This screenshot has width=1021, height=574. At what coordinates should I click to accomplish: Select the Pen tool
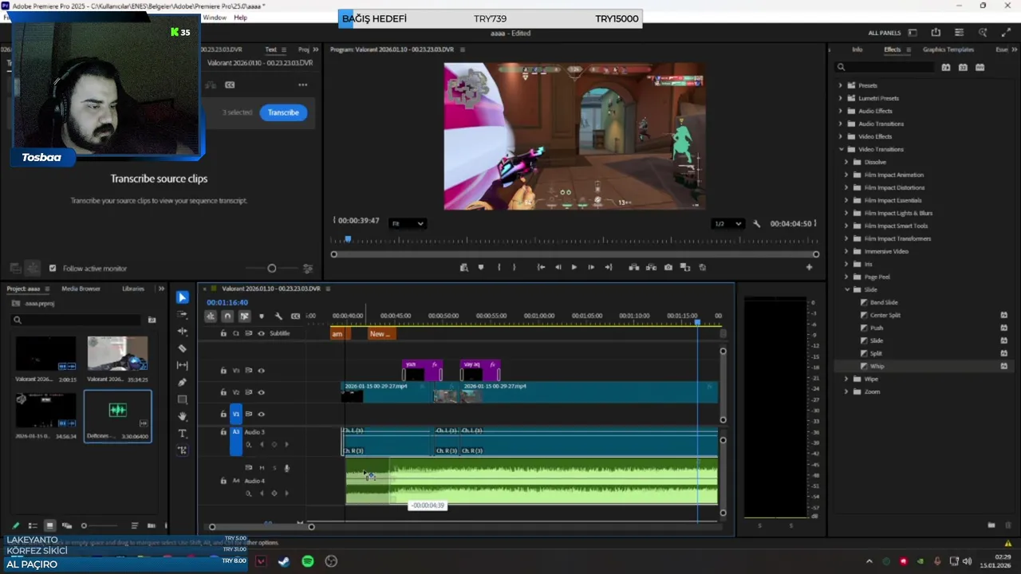click(x=182, y=383)
